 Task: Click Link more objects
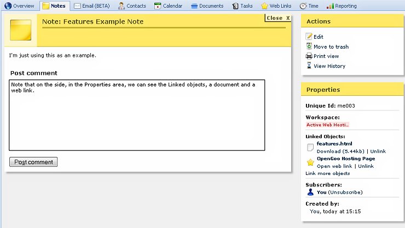click(x=327, y=173)
